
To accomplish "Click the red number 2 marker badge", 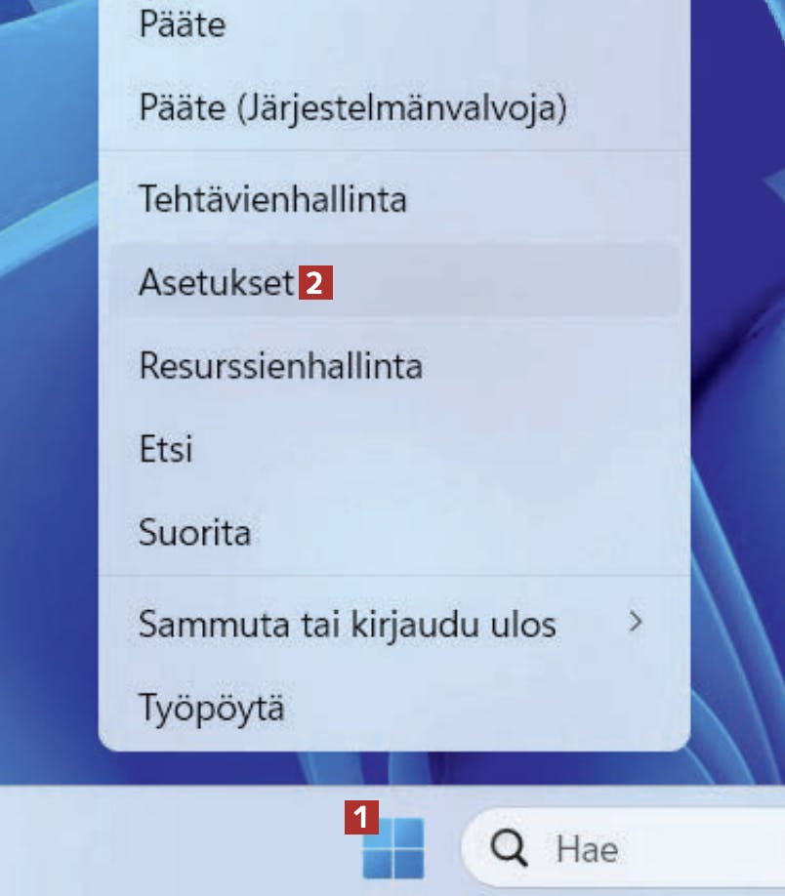I will (315, 282).
